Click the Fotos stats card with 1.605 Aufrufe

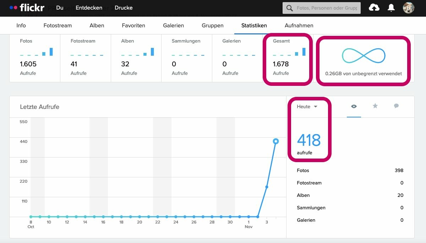point(35,59)
